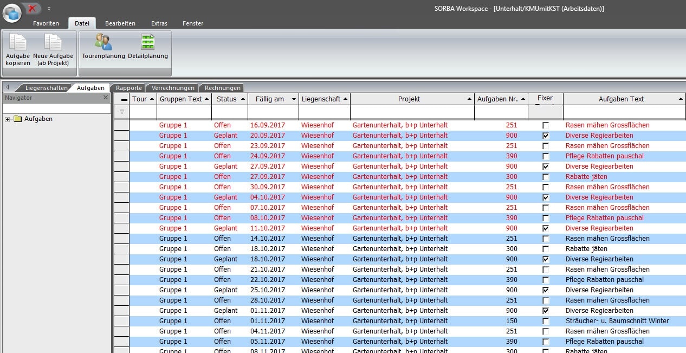Viewport: 686px width, 353px height.
Task: Click row selector of 16.09.2017 row
Action: pos(121,125)
